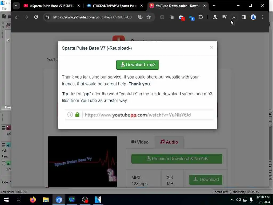Click the red-badged extension icon

(x=181, y=17)
